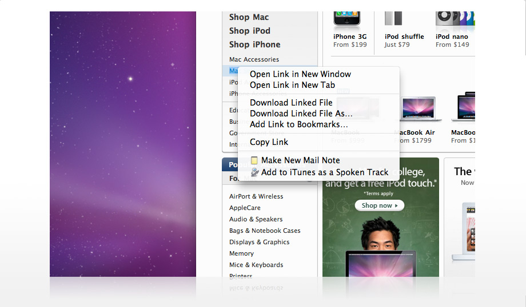Click iPhone 3G product name
Screen dimensions: 526x307
(350, 37)
